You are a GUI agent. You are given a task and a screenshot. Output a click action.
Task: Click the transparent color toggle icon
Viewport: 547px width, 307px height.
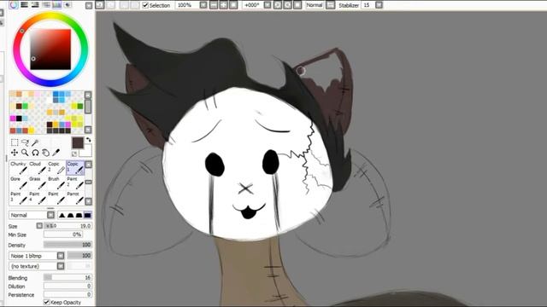click(x=74, y=153)
